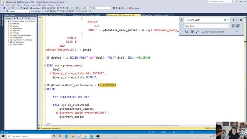Collapse the replace row in find panel
The width and height of the screenshot is (247, 139).
tap(181, 20)
